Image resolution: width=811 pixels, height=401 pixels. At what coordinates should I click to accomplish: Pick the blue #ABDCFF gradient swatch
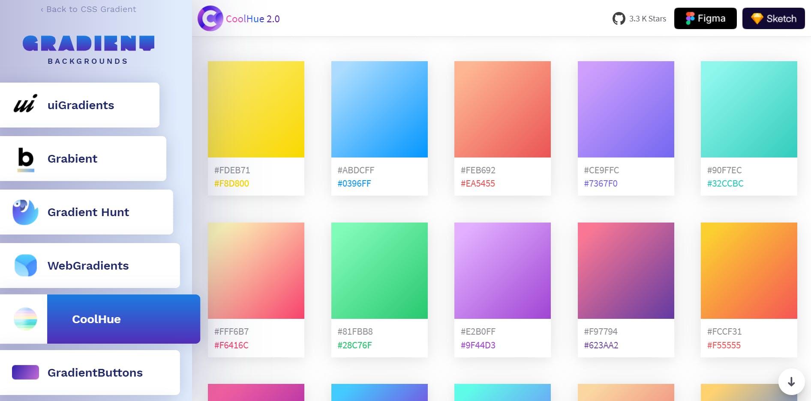tap(379, 109)
